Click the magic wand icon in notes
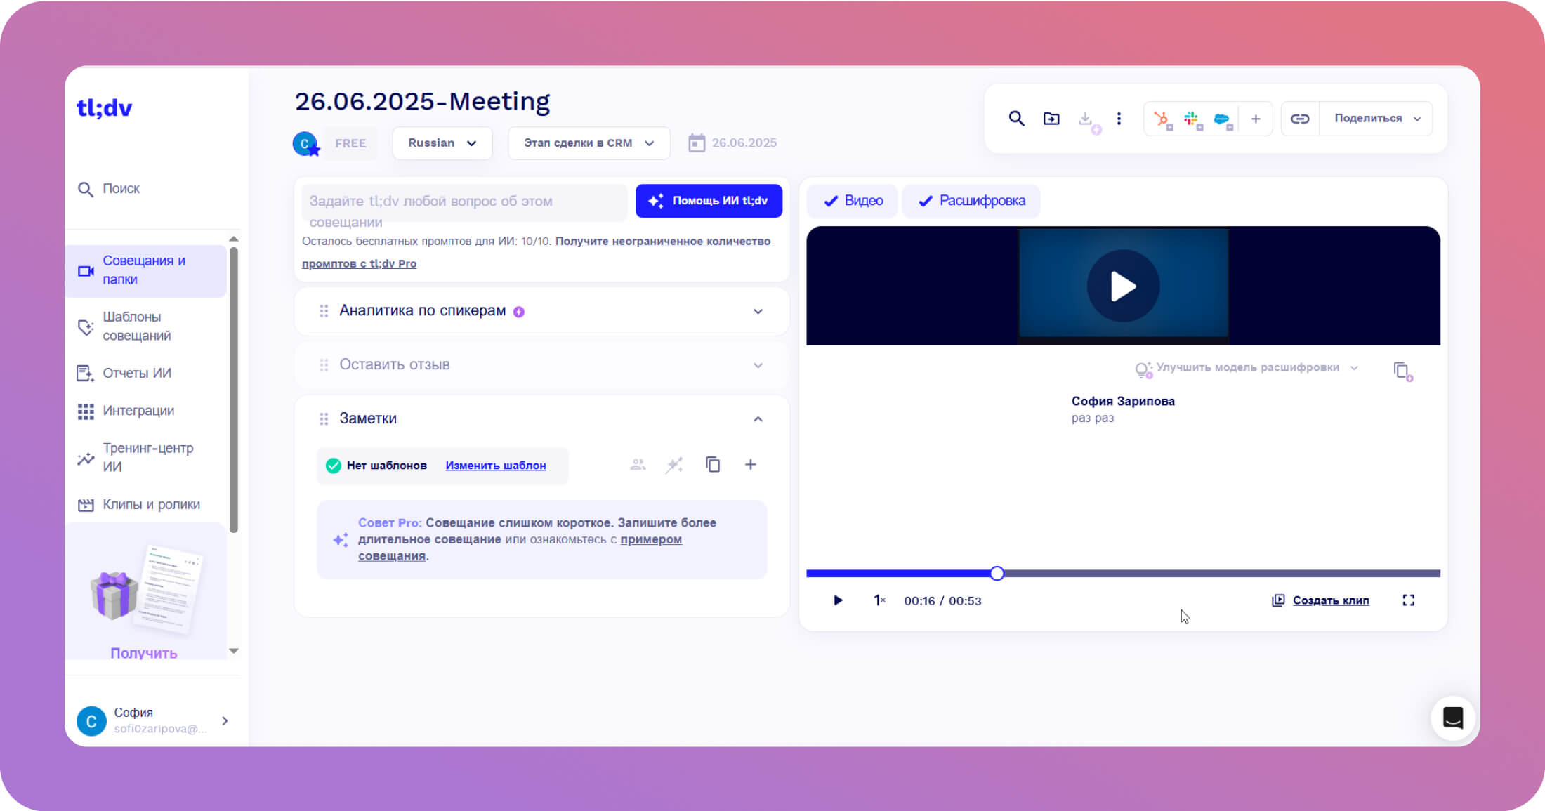 (x=674, y=465)
